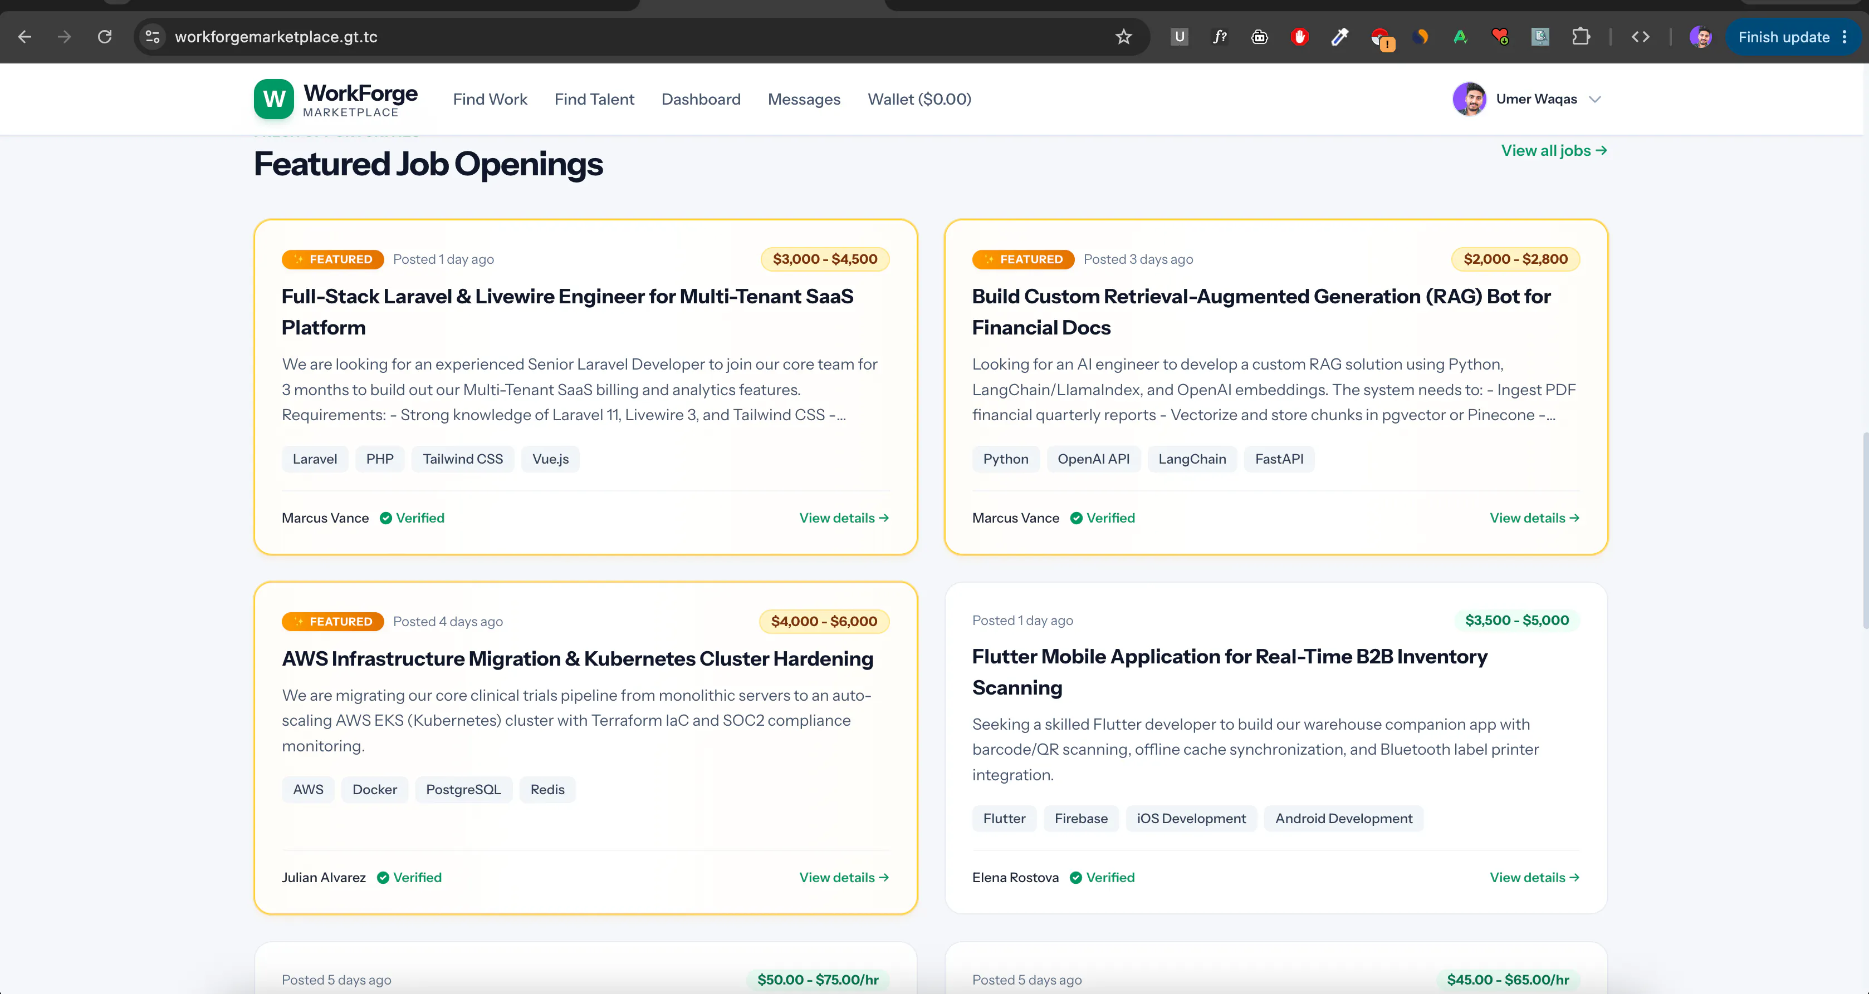Open the 'f?' font finder extension
This screenshot has width=1869, height=994.
click(1220, 37)
